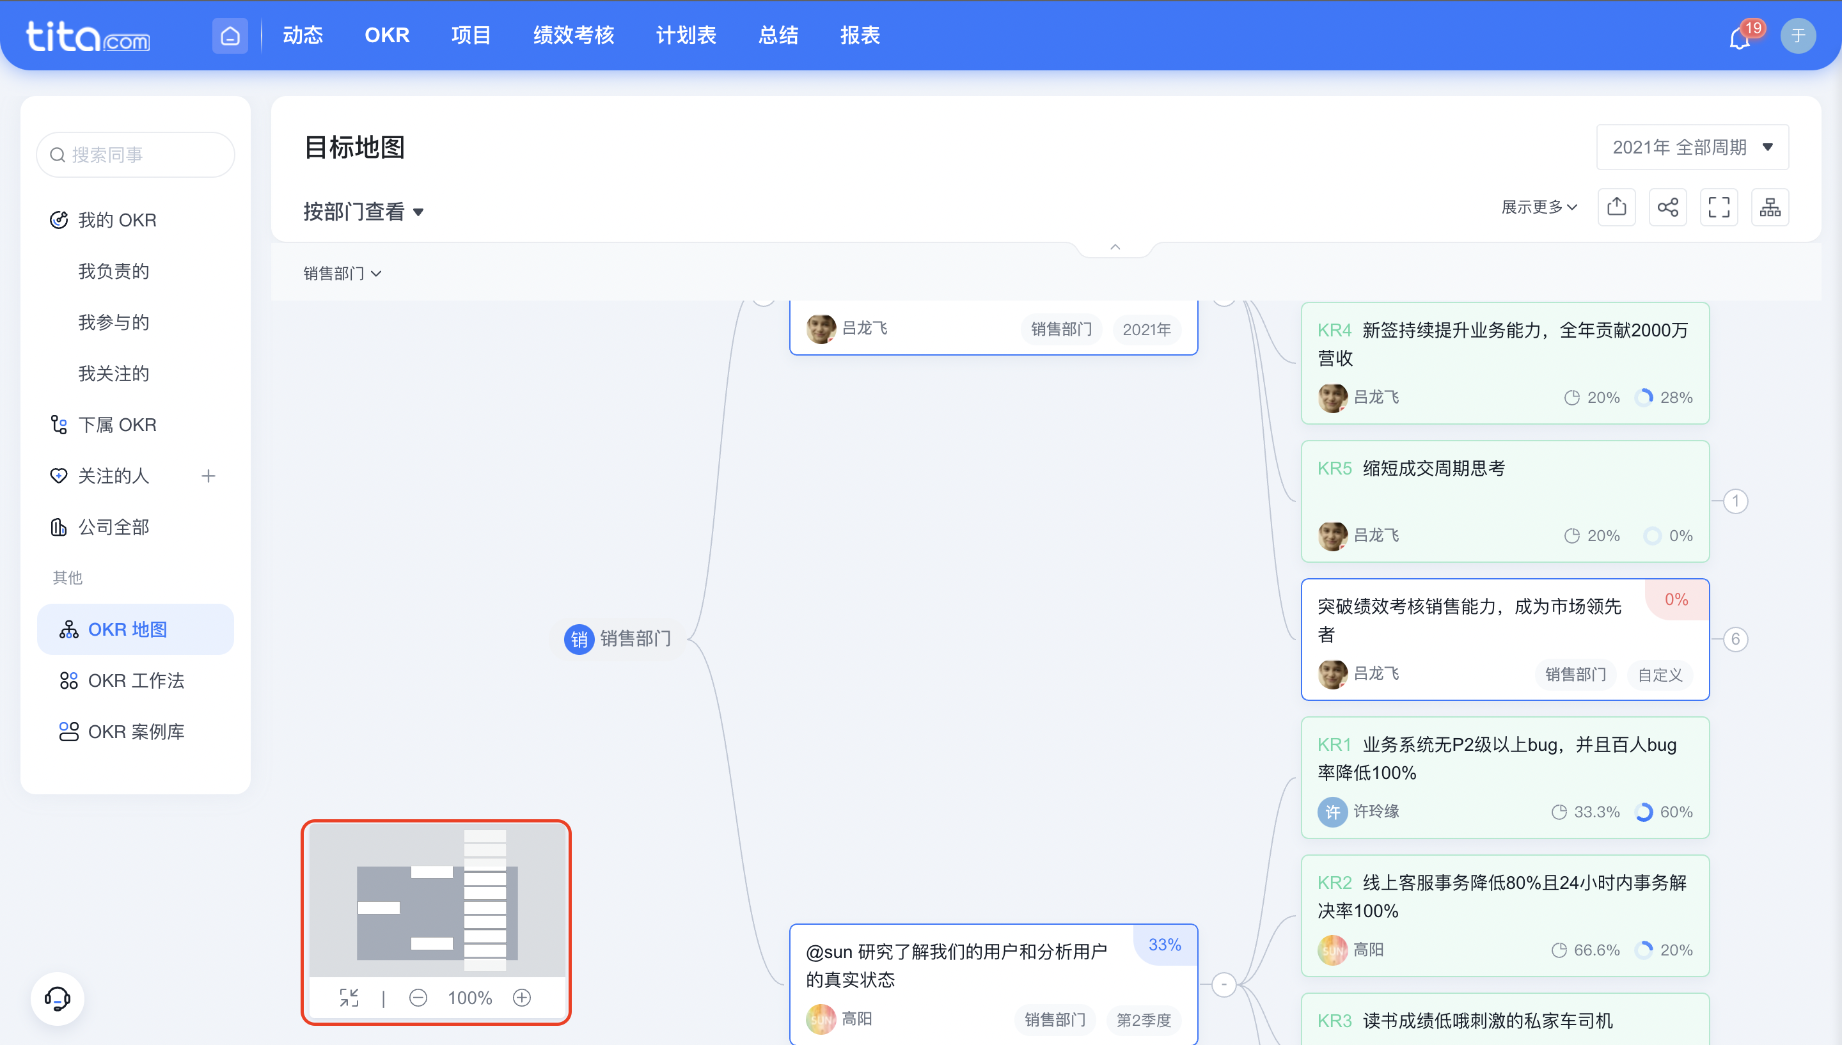The width and height of the screenshot is (1842, 1045).
Task: Open the 按部门查看 view dropdown
Action: pyautogui.click(x=364, y=212)
